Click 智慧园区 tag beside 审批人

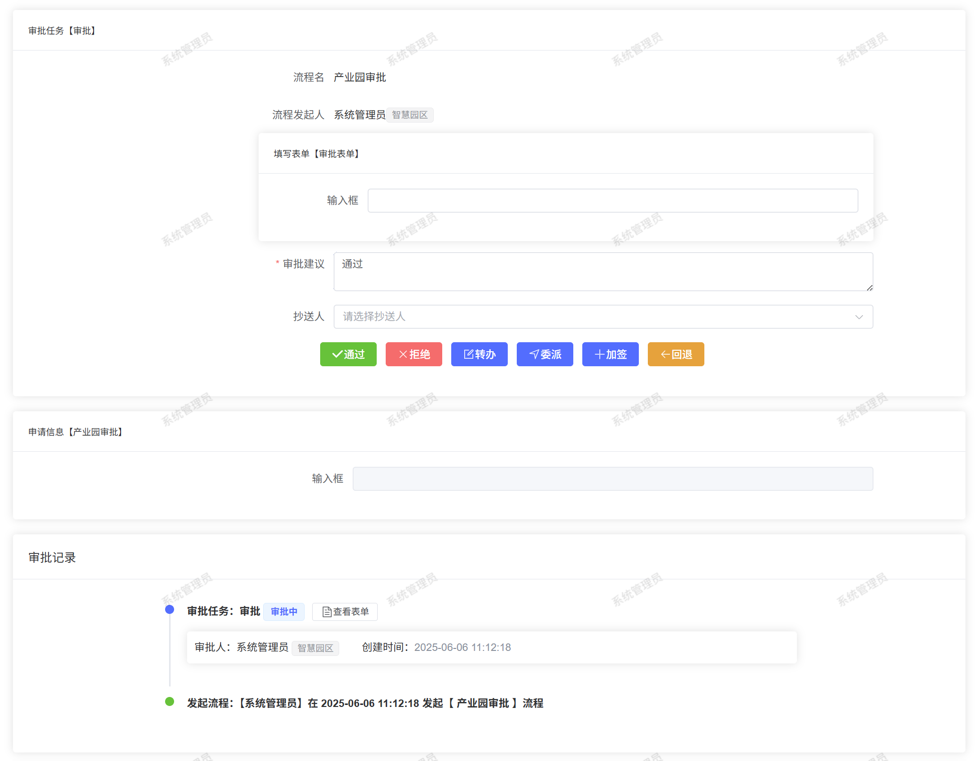point(315,648)
